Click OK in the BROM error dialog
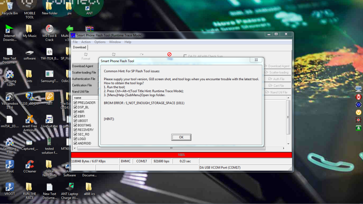The image size is (363, 204). (181, 137)
